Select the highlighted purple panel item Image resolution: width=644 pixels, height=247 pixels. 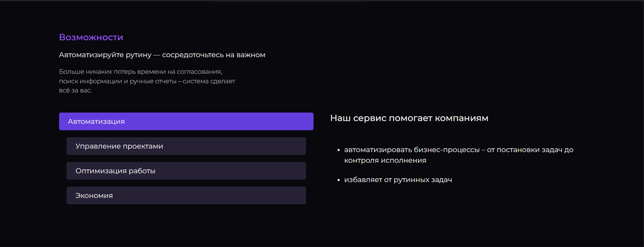186,121
